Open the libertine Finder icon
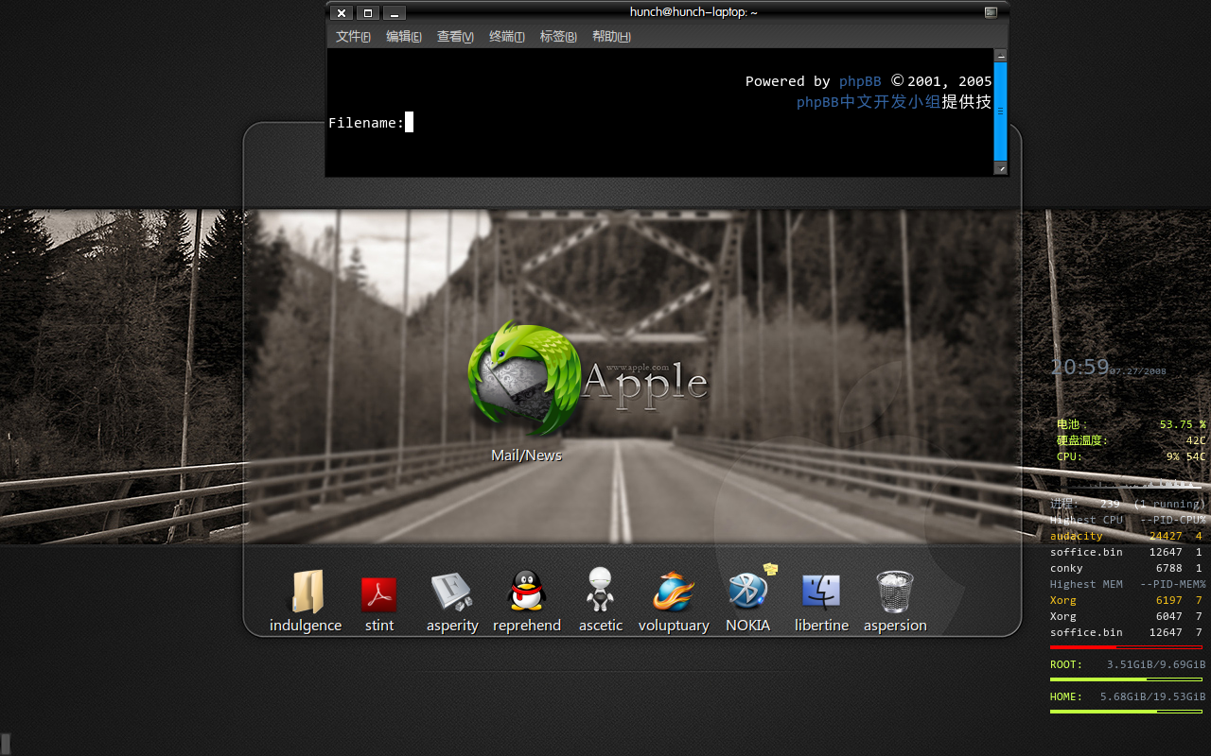 [821, 592]
